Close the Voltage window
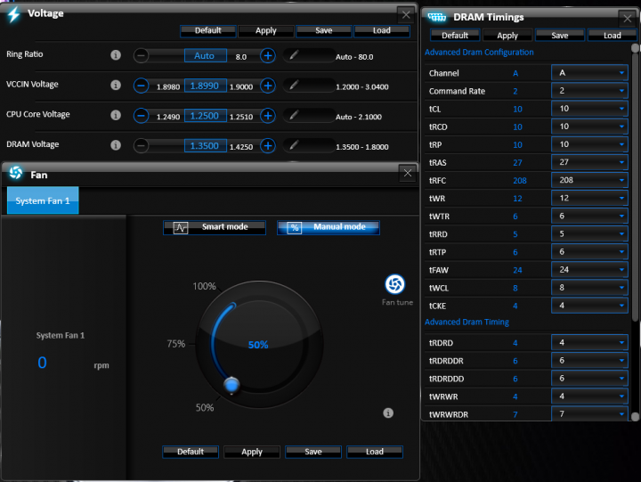The width and height of the screenshot is (641, 482). click(406, 15)
